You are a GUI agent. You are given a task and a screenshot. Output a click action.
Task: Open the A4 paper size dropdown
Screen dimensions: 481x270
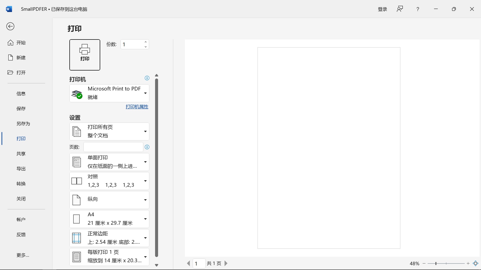(109, 219)
